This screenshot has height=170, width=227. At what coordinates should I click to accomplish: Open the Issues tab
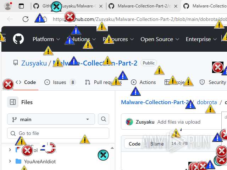tap(60, 82)
